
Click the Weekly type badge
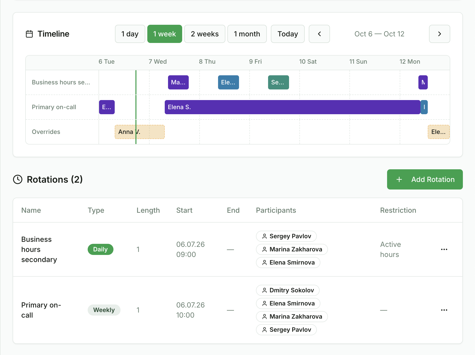(104, 310)
